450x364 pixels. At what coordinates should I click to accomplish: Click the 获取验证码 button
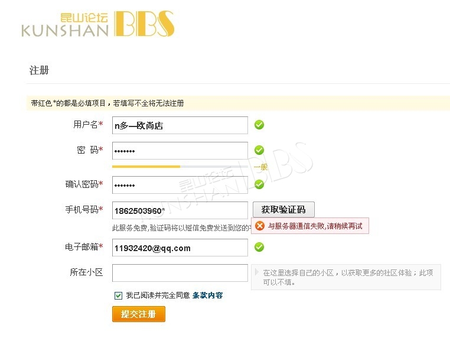click(x=283, y=210)
